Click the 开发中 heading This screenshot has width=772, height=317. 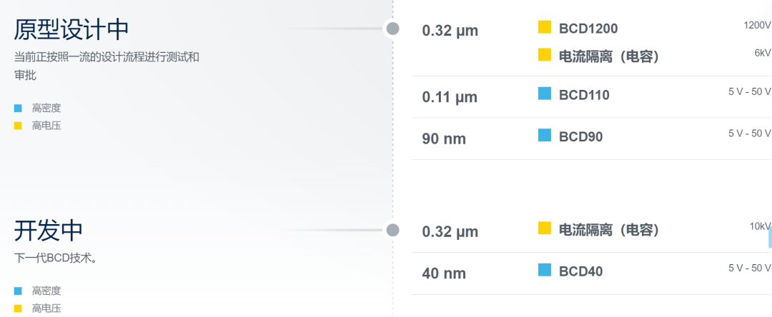pyautogui.click(x=49, y=231)
